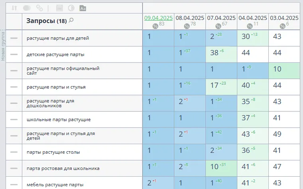Click the 'Запросы (18)' header
The width and height of the screenshot is (303, 189).
(x=46, y=21)
